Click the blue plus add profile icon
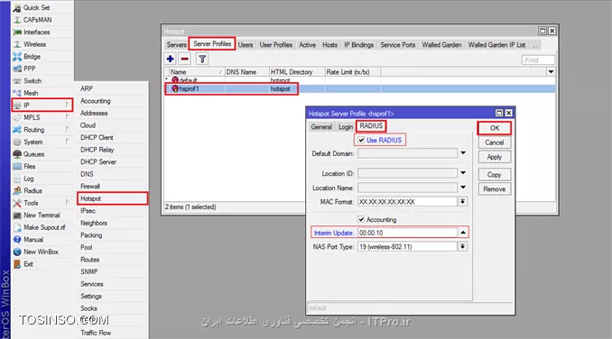This screenshot has height=339, width=612. pos(171,59)
